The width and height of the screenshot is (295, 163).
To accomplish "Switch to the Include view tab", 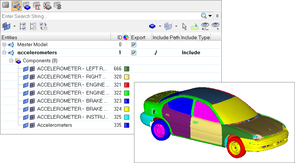I will [17, 6].
